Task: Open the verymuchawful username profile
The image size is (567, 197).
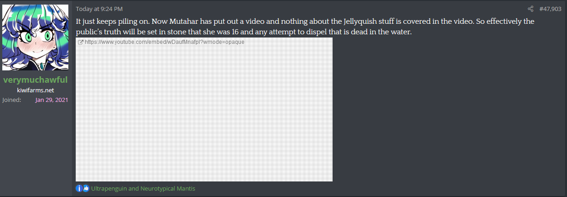Action: [35, 80]
